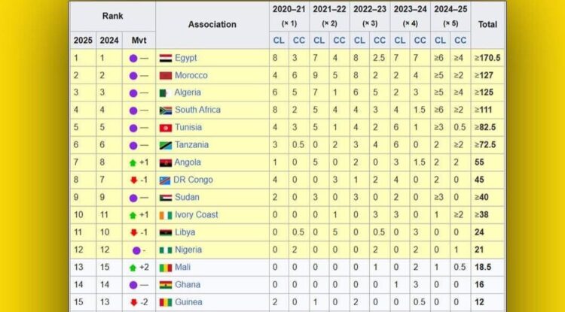Click the Ghana flag icon

coord(166,284)
